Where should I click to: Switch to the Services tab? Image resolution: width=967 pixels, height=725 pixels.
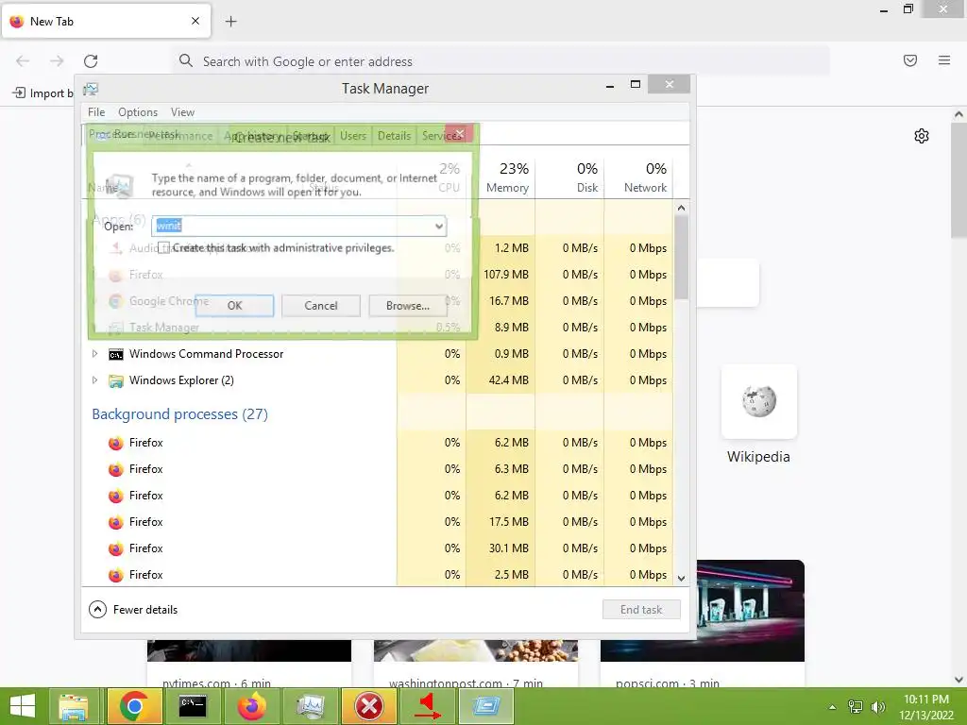[442, 136]
